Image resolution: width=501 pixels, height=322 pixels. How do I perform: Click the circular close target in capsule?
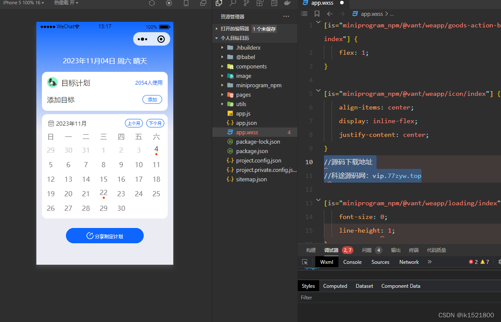pyautogui.click(x=161, y=39)
